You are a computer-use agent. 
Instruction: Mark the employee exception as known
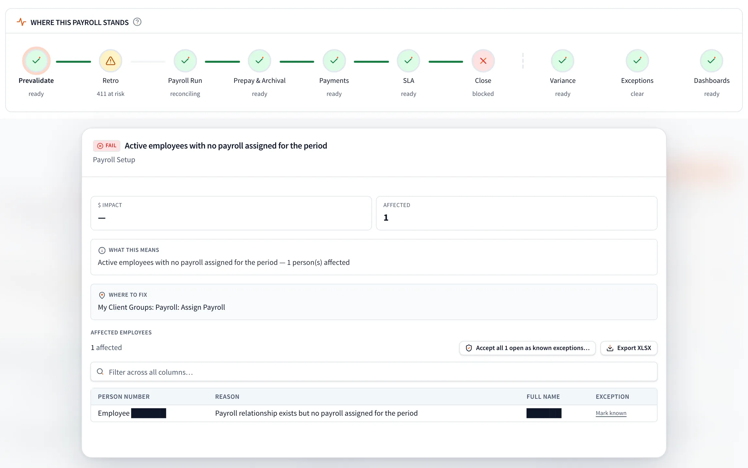pos(611,413)
